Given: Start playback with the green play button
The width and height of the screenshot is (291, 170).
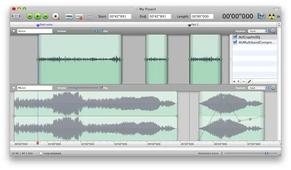Looking at the screenshot, I should 37,16.
